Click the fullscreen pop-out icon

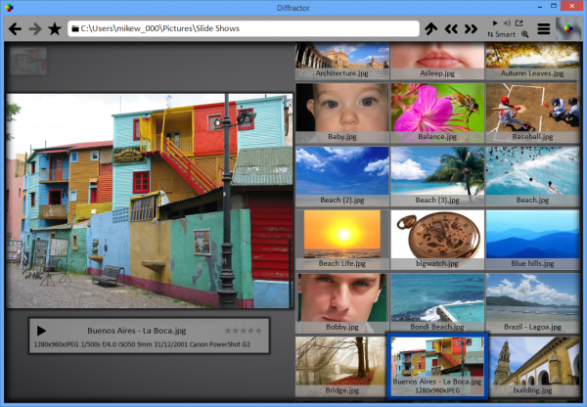point(519,23)
